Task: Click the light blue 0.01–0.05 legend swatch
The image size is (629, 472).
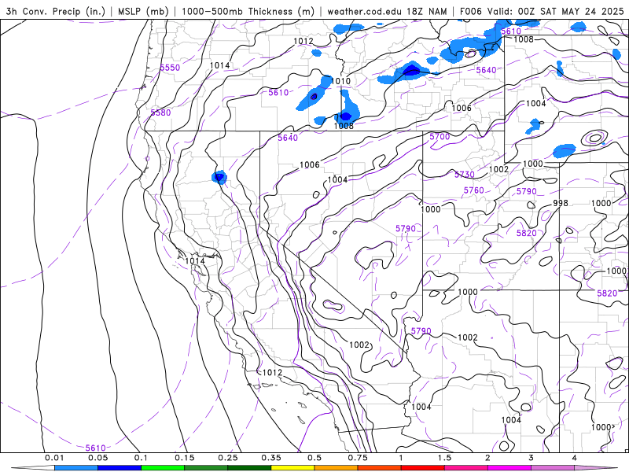Action: point(76,468)
